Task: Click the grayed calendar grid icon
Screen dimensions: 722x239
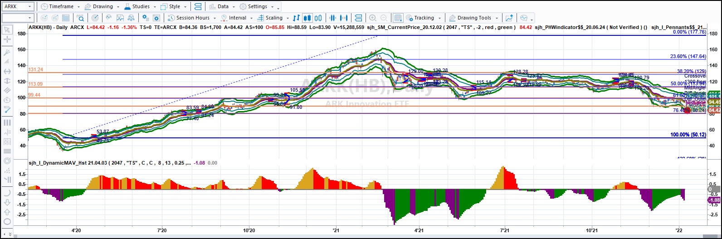Action: pos(66,18)
